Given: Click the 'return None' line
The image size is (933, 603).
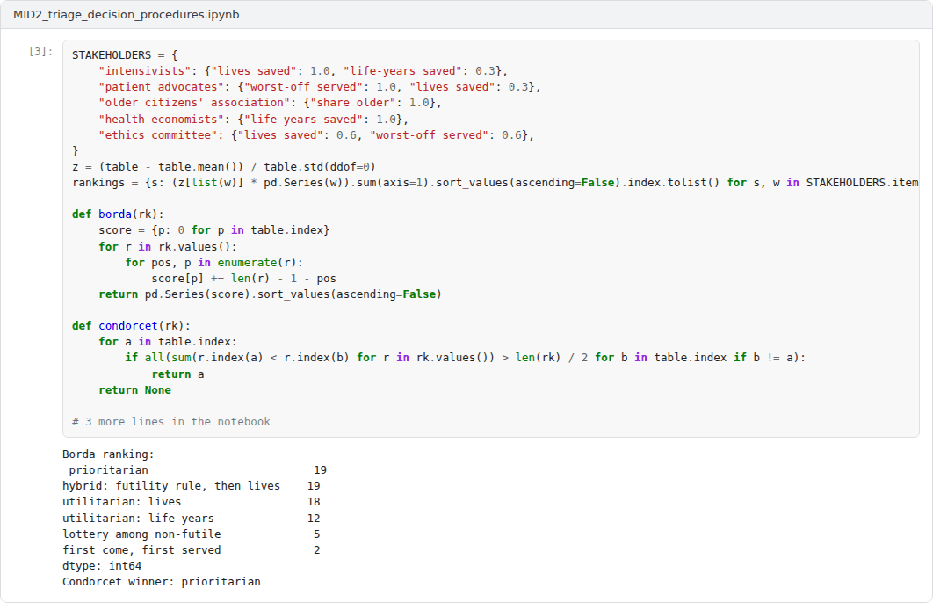Looking at the screenshot, I should pos(135,390).
